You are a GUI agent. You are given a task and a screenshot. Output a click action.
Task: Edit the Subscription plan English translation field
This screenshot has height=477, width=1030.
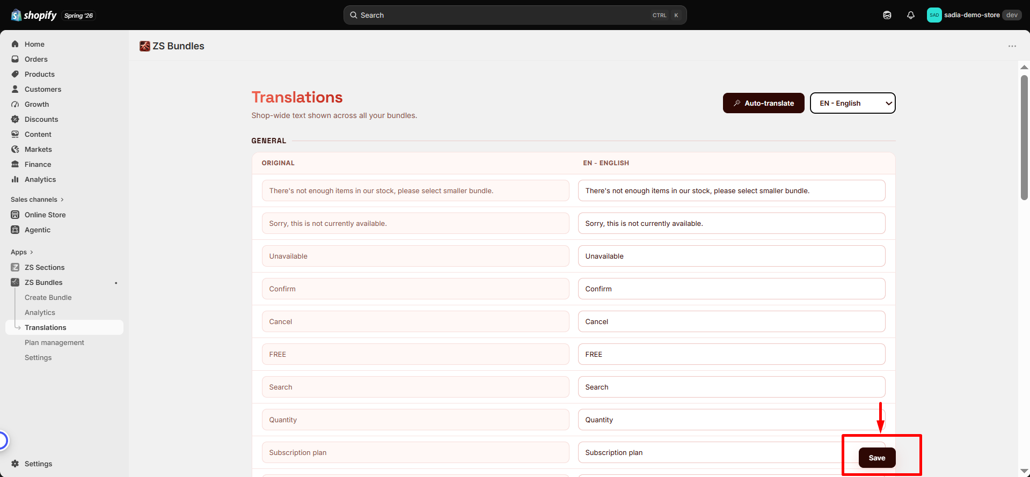732,452
